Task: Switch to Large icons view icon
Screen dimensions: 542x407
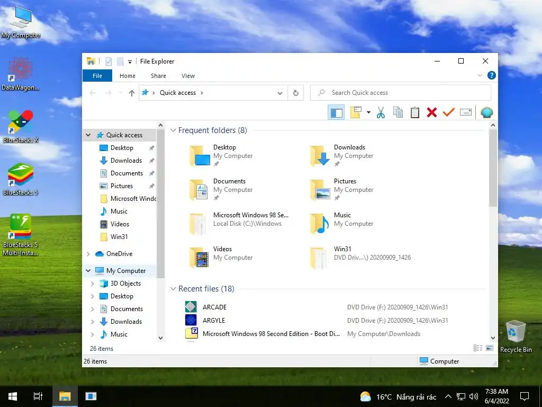Action: point(490,348)
